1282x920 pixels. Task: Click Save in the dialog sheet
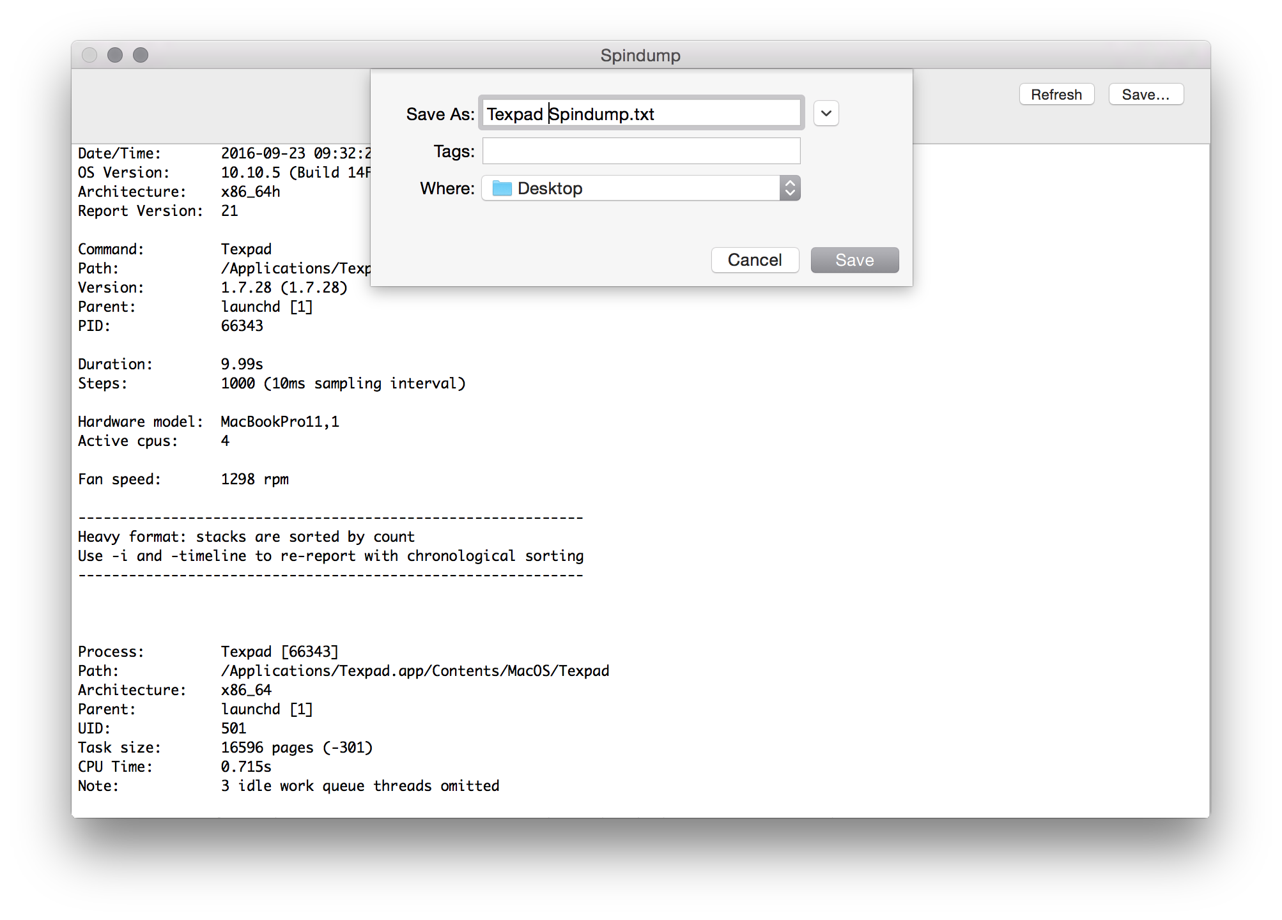[x=854, y=260]
